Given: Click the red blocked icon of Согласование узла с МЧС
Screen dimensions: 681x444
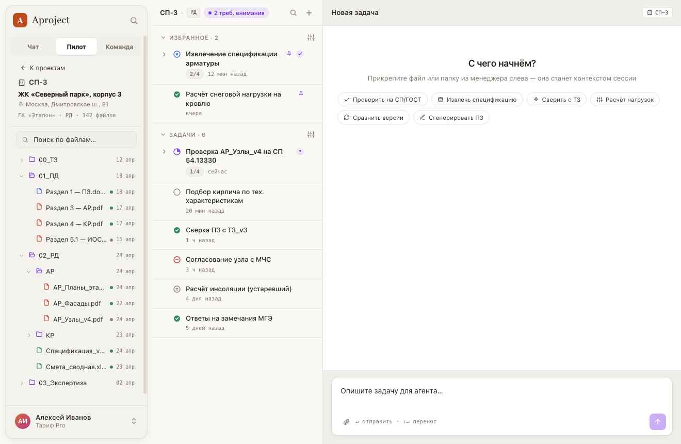Looking at the screenshot, I should (177, 260).
